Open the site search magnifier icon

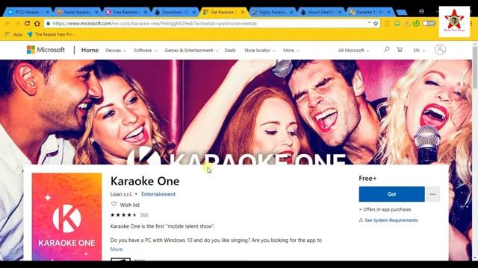pyautogui.click(x=386, y=50)
